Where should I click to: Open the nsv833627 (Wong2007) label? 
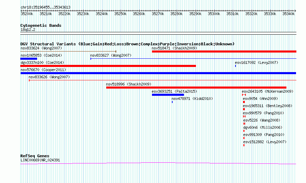(111, 55)
